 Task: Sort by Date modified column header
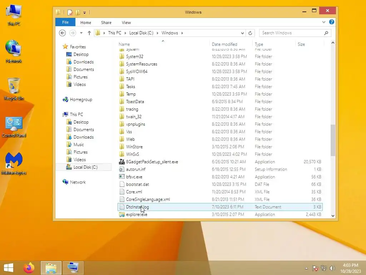231,44
